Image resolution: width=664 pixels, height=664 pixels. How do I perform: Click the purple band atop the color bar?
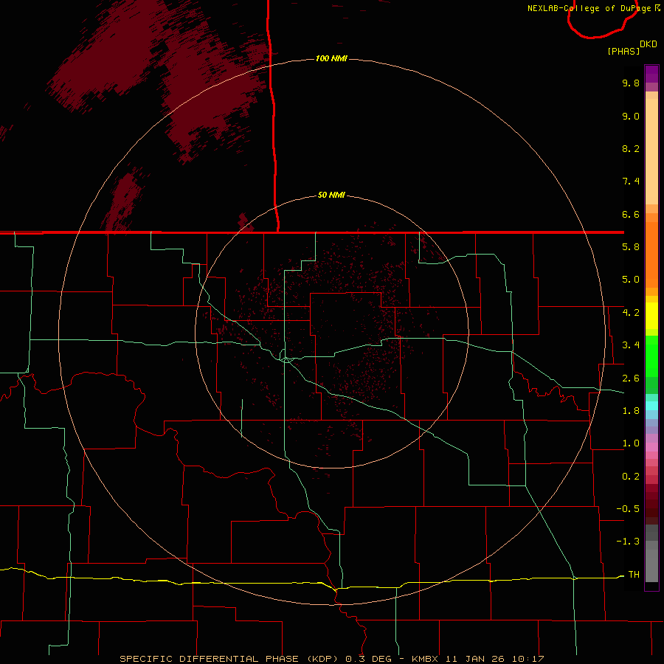pos(651,74)
